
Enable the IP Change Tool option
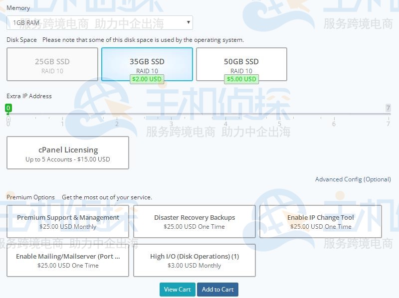[321, 221]
